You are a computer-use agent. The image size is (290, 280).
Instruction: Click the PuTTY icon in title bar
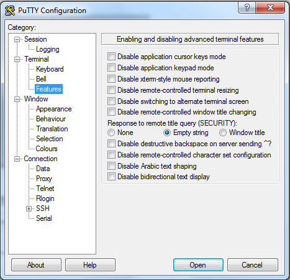(x=10, y=11)
